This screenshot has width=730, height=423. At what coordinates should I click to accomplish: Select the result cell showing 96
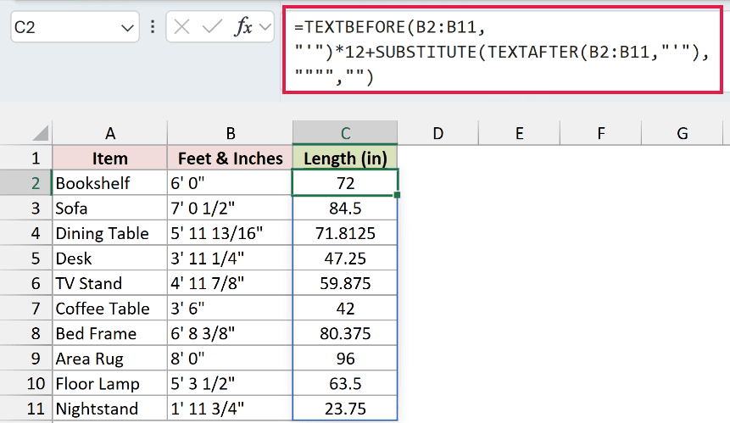pos(345,359)
